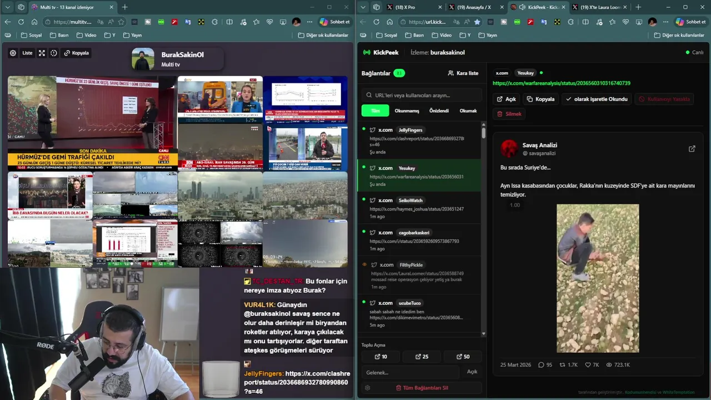Open extensions puzzle icon in KickPeek window
711x400 pixels.
572,22
